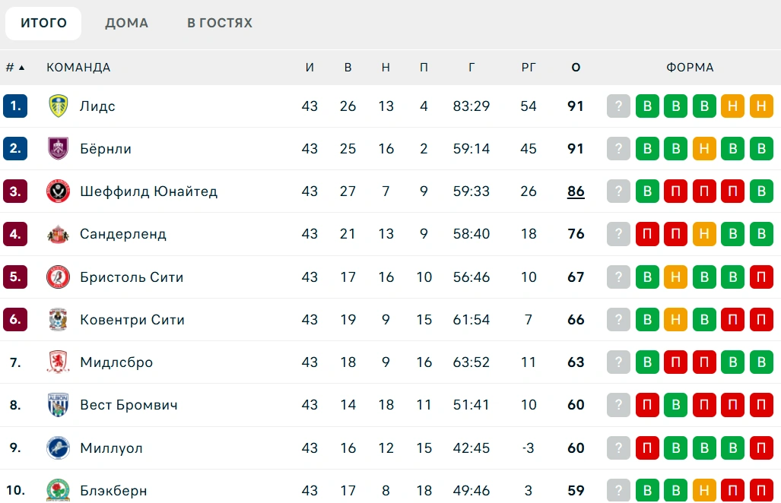The height and width of the screenshot is (503, 781).
Task: Click the Middlesbrough (Мидлсбро) club crest
Action: [59, 362]
